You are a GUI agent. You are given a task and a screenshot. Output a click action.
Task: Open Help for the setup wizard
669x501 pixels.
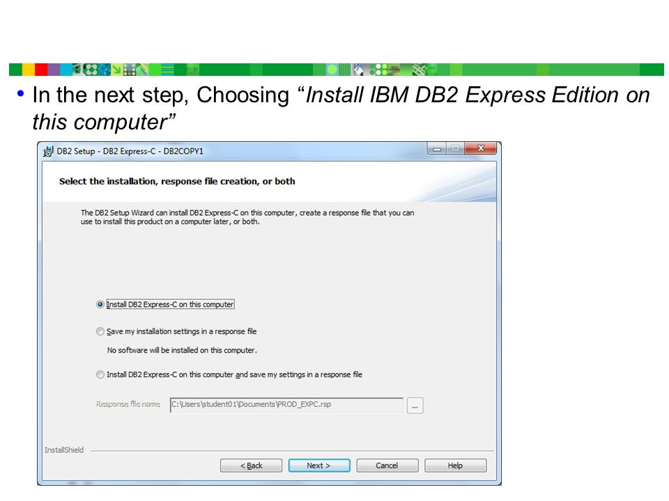coord(455,466)
